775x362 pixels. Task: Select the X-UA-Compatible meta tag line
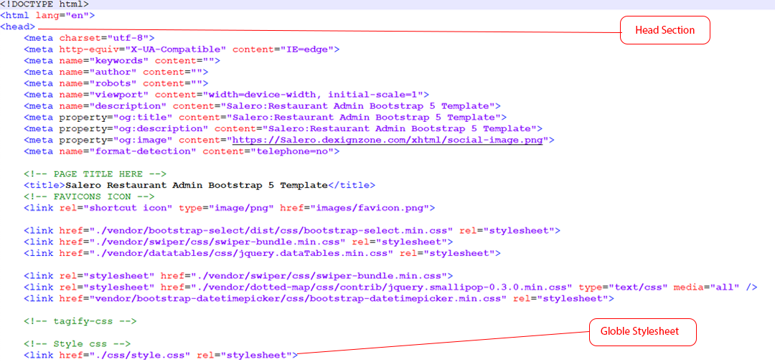181,49
